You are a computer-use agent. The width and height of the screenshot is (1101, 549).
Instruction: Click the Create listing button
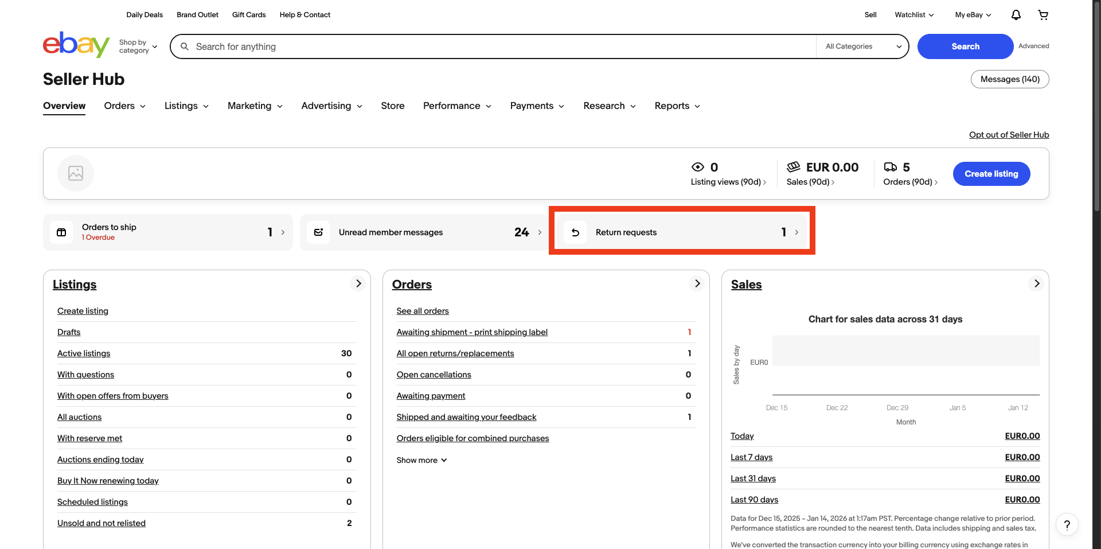[991, 174]
